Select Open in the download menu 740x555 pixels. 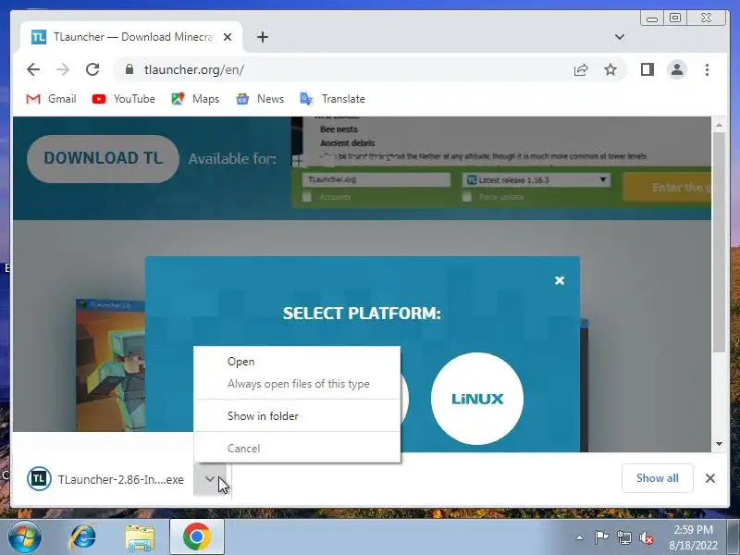click(297, 362)
